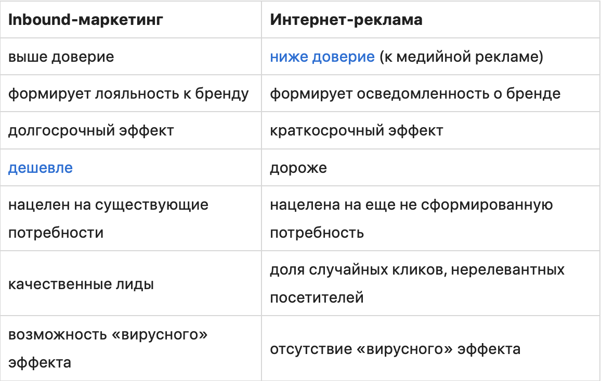Click the "долгосрочный эффект" cell
Viewport: 602px width, 381px height.
(91, 130)
